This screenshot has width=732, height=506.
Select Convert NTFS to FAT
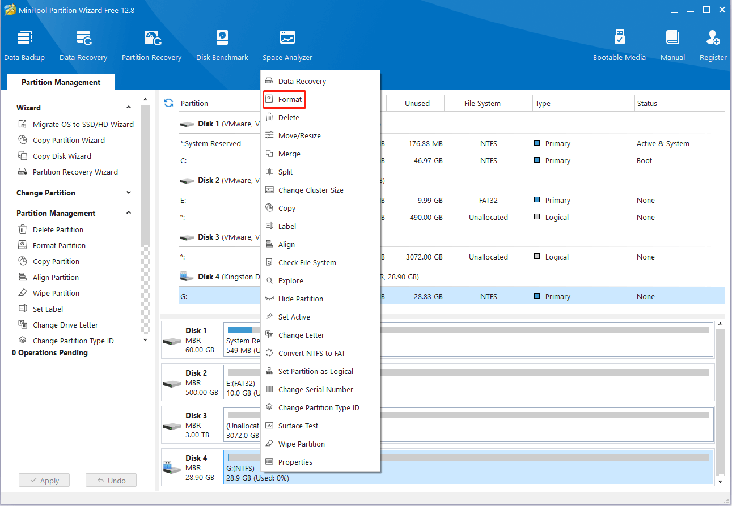tap(320, 354)
